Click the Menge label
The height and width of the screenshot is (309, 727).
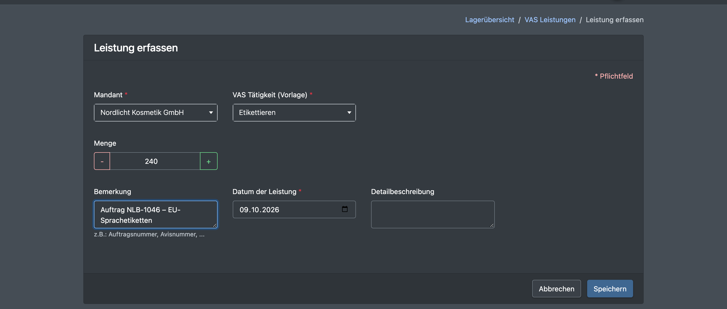[105, 143]
